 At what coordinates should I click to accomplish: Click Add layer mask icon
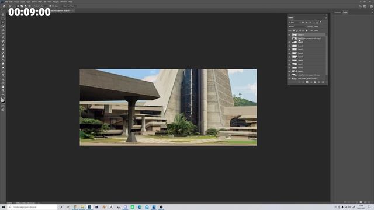pyautogui.click(x=307, y=82)
